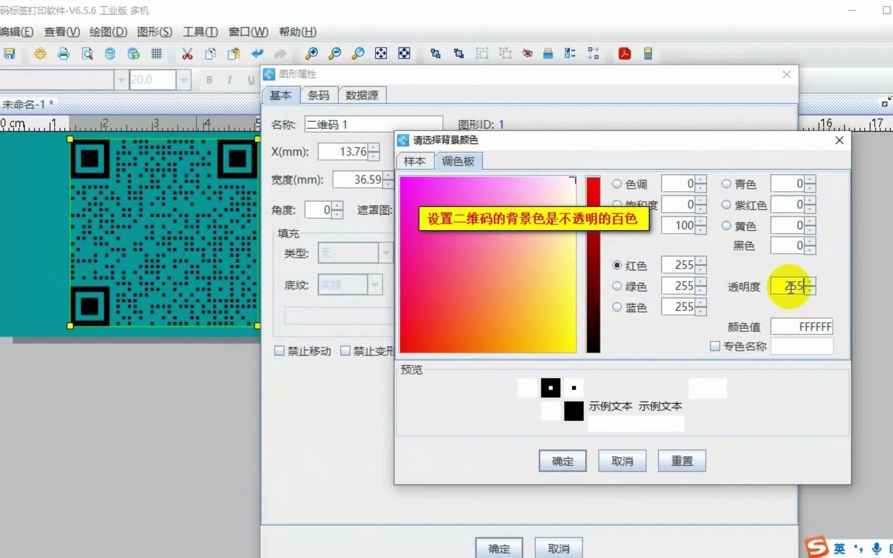Enable the 专色名称 checkbox
This screenshot has height=558, width=893.
point(715,346)
